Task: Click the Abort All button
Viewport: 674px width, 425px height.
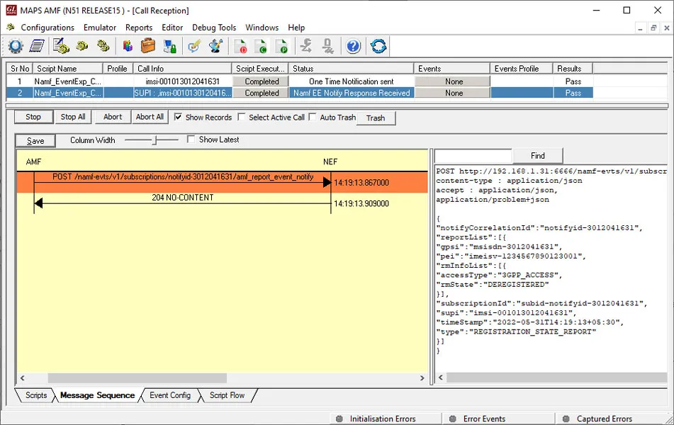Action: pyautogui.click(x=150, y=117)
